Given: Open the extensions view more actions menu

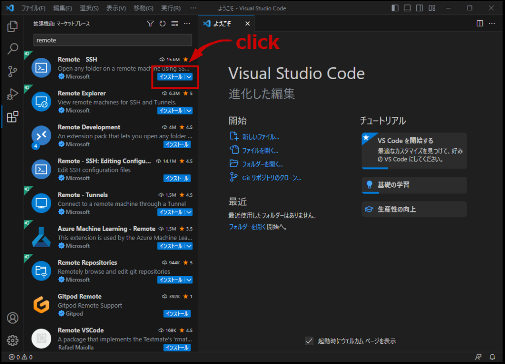Looking at the screenshot, I should click(x=187, y=24).
